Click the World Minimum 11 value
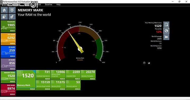The width and height of the screenshot is (190, 100). click(160, 44)
